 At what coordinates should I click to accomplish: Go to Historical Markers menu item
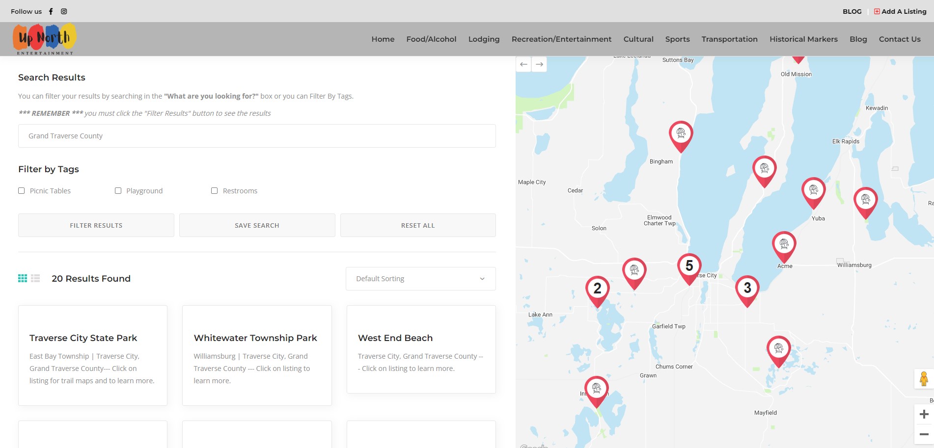tap(803, 39)
